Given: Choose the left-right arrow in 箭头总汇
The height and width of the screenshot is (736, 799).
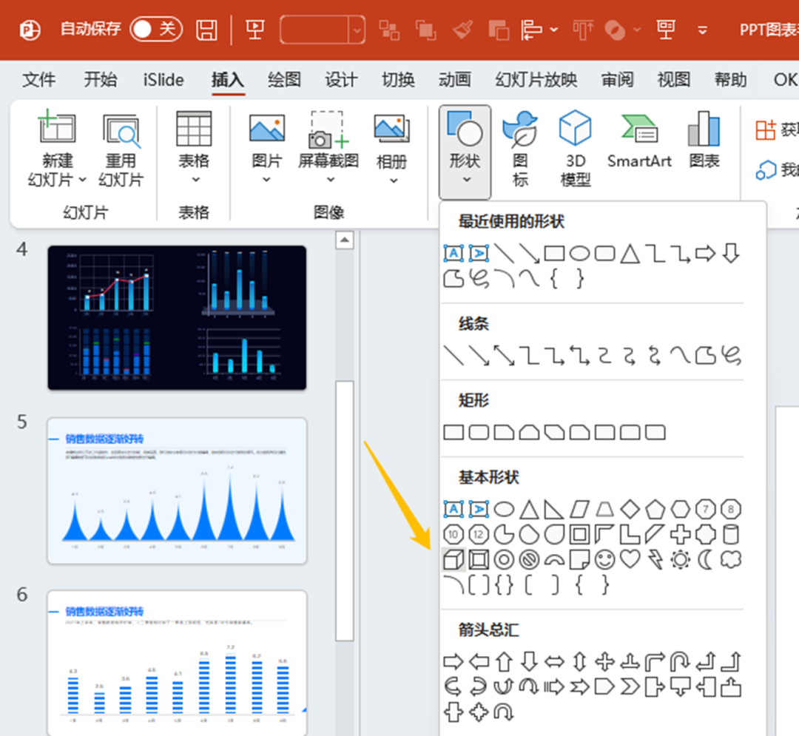Looking at the screenshot, I should point(554,661).
